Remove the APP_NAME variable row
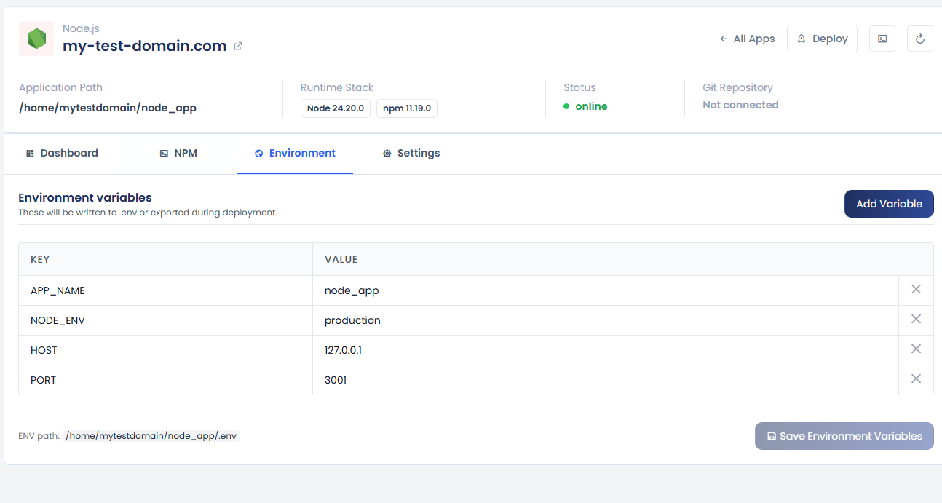Screen dimensions: 942x503 tap(916, 290)
